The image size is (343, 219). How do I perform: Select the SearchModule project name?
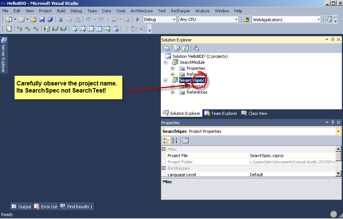[x=192, y=62]
